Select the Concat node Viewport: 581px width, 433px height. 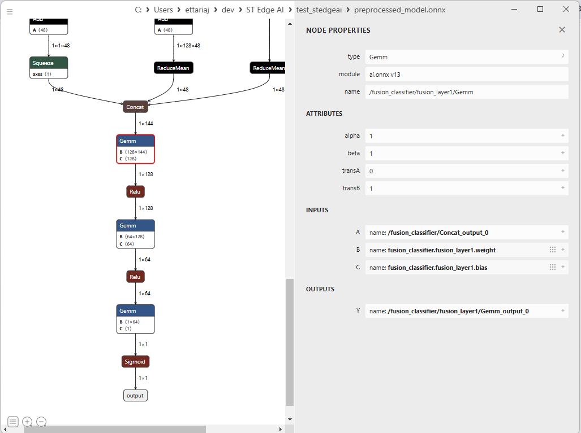135,107
